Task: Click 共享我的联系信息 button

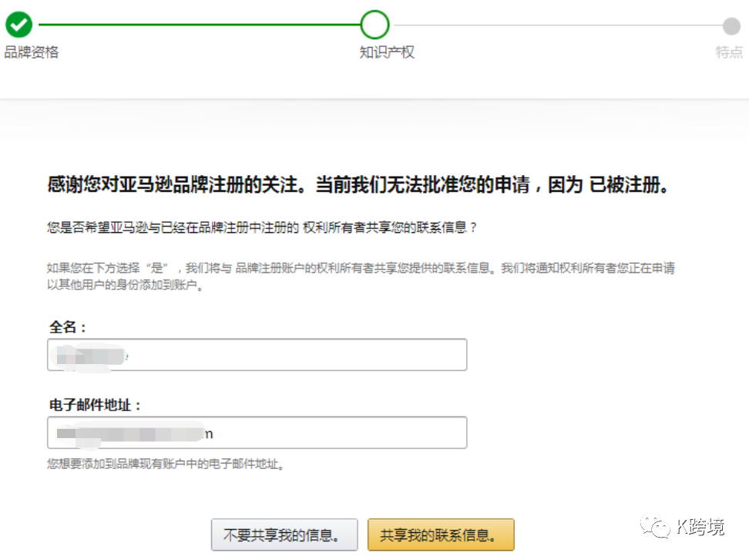Action: pyautogui.click(x=441, y=535)
